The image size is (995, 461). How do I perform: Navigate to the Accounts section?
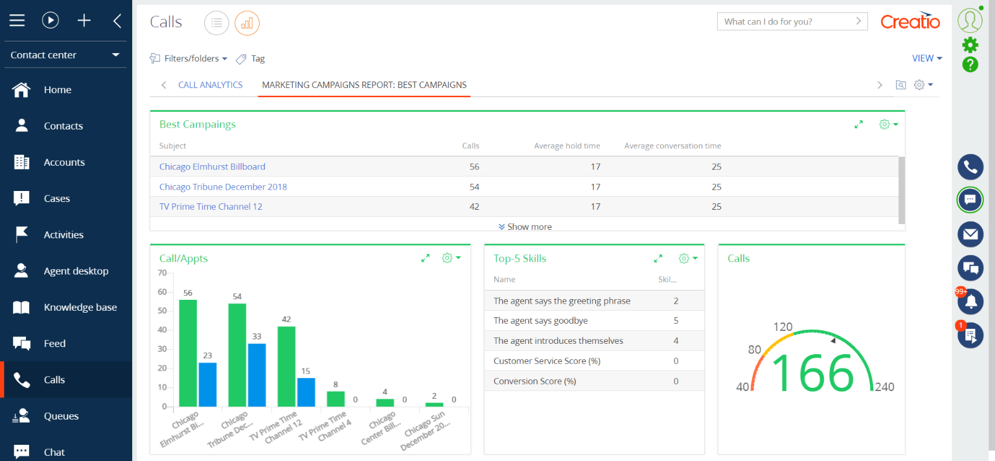click(64, 162)
